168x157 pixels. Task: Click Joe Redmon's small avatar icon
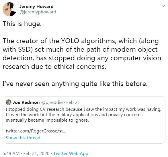pyautogui.click(x=9, y=102)
